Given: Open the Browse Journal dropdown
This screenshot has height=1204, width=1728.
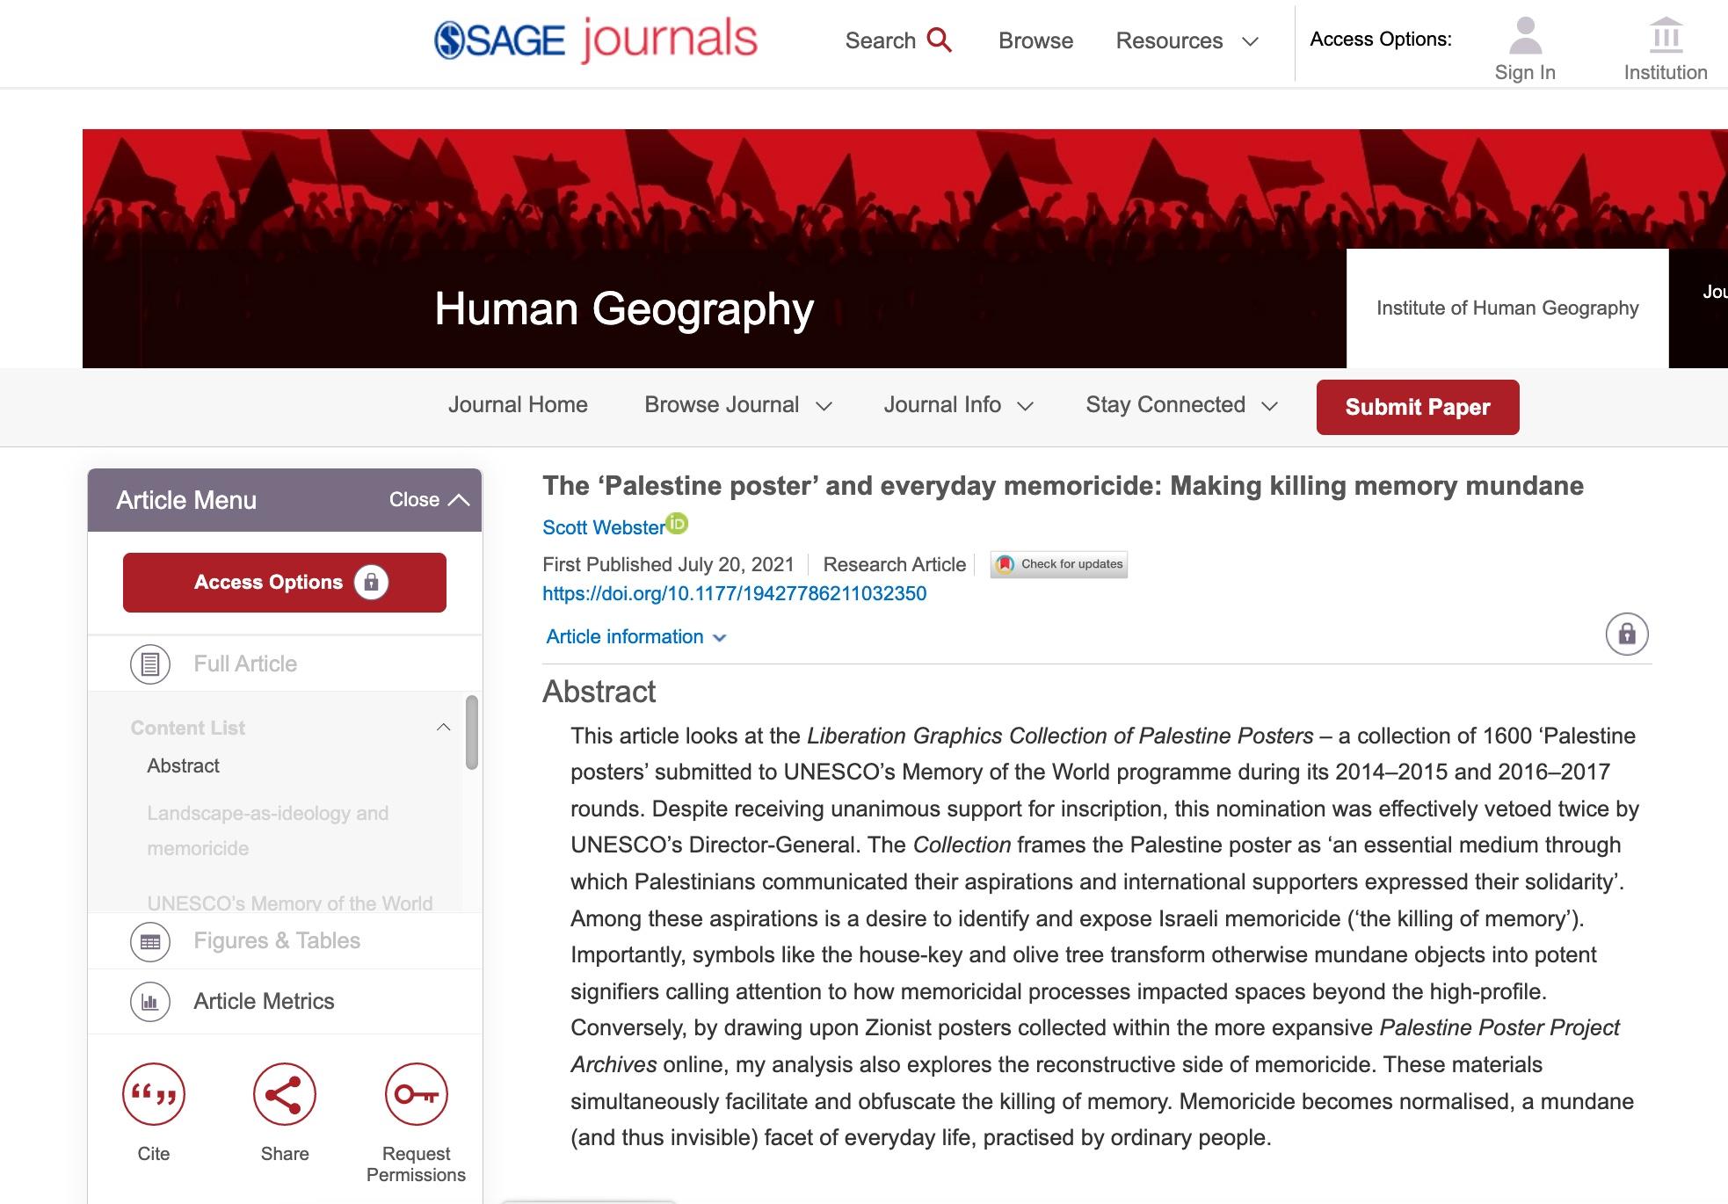Looking at the screenshot, I should pyautogui.click(x=737, y=405).
